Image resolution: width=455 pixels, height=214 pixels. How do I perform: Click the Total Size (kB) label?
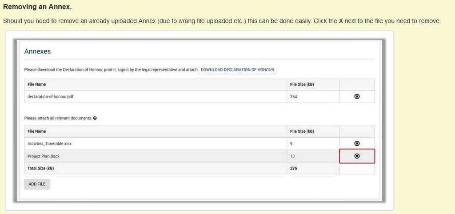click(x=40, y=168)
